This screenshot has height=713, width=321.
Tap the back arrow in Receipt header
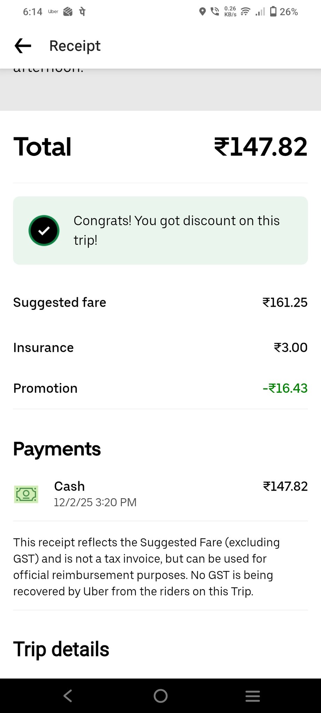pos(23,46)
